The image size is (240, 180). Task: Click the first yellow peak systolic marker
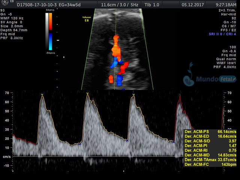pos(42,94)
